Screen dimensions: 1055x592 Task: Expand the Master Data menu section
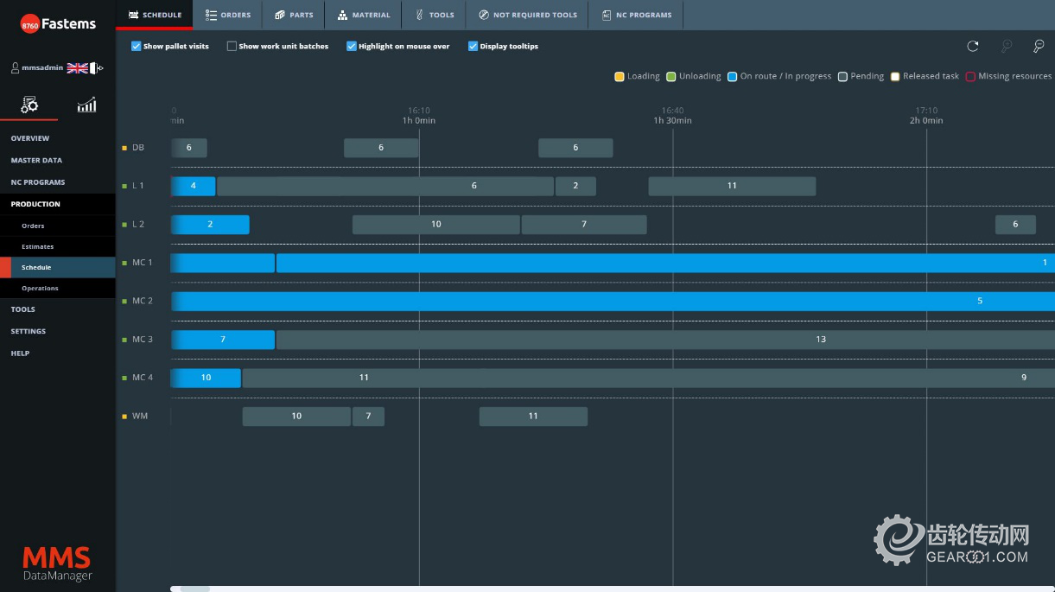36,160
